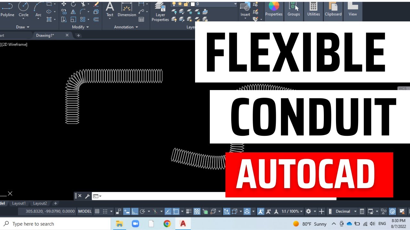Viewport: 410px width, 230px height.
Task: Select the Hatch tool in Draw panel
Action: coord(49,19)
